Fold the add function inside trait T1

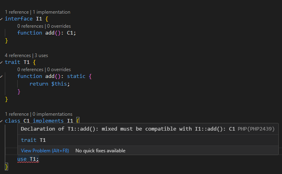click(x=2, y=76)
